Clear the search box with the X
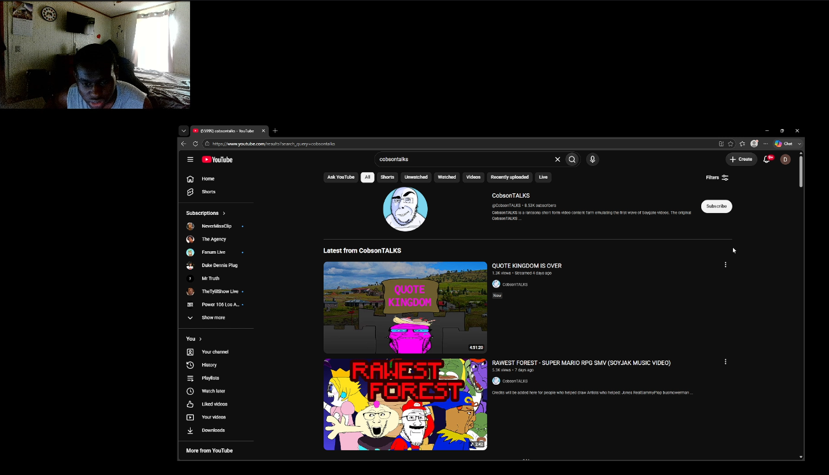829x475 pixels. point(558,160)
